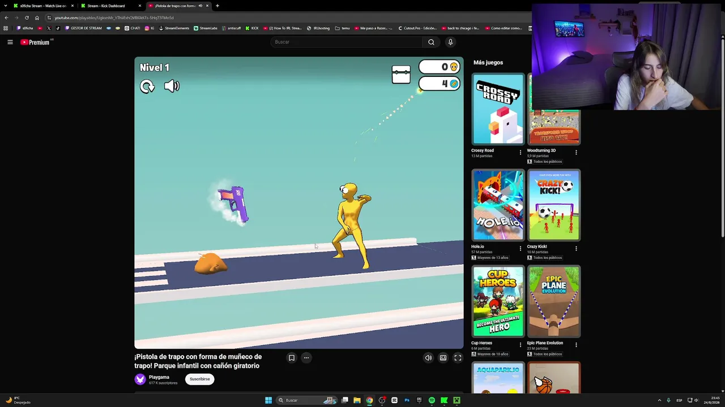Open the in-game chest inventory icon

[401, 75]
